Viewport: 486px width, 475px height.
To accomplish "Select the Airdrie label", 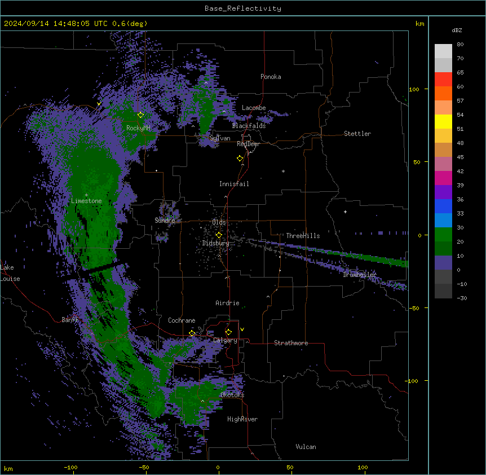I will pyautogui.click(x=227, y=303).
